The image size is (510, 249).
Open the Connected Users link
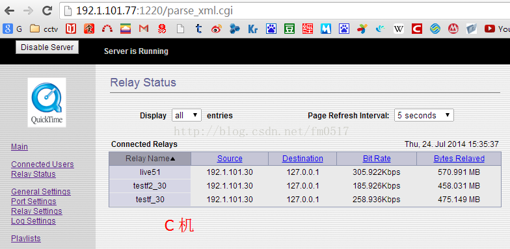click(43, 164)
